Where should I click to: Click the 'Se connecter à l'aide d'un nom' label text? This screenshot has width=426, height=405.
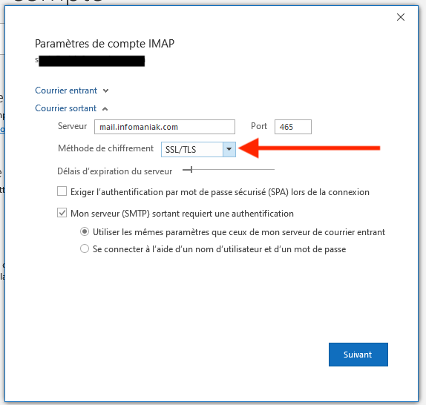tap(219, 249)
